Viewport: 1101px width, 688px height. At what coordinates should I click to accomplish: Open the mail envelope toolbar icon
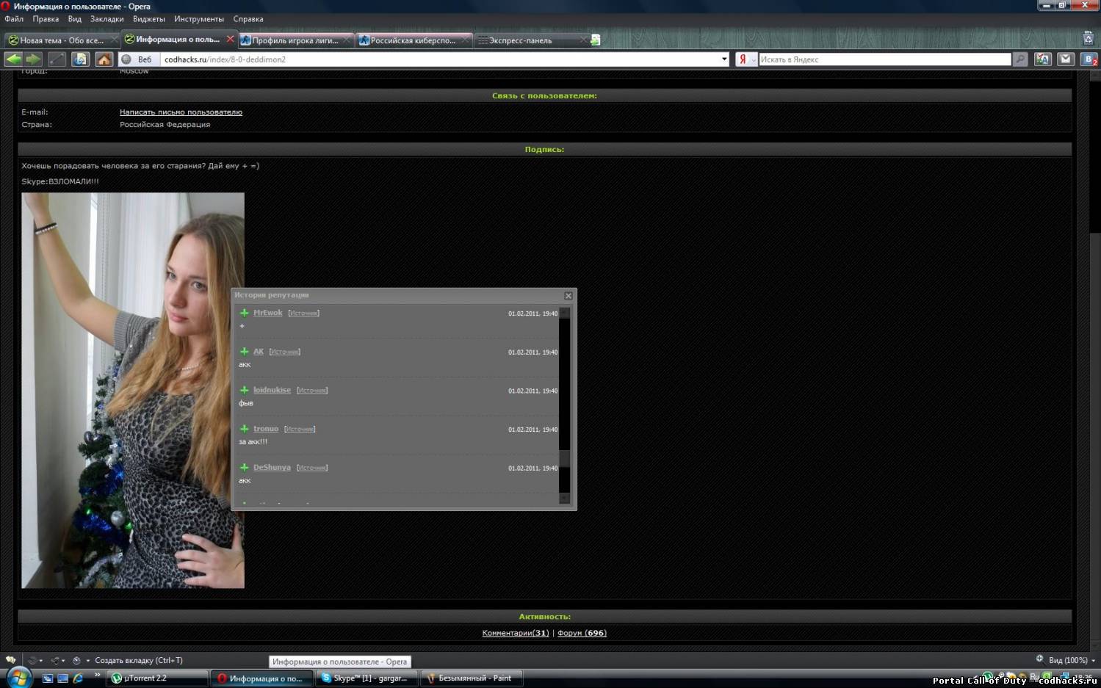(x=1066, y=59)
